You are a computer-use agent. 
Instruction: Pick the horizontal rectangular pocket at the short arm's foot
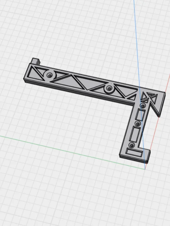point(134,152)
